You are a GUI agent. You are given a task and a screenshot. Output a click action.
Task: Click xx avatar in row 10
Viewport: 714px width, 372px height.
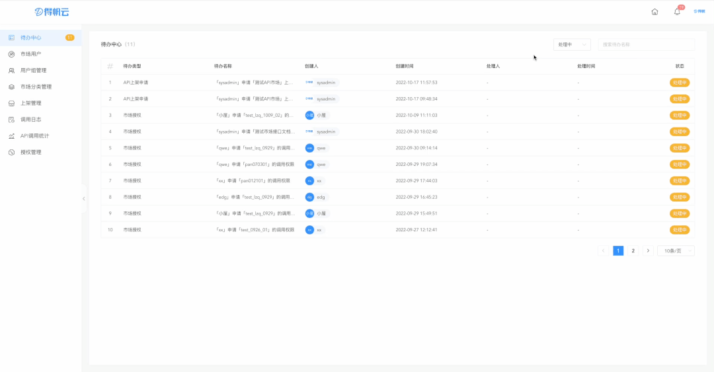click(309, 230)
